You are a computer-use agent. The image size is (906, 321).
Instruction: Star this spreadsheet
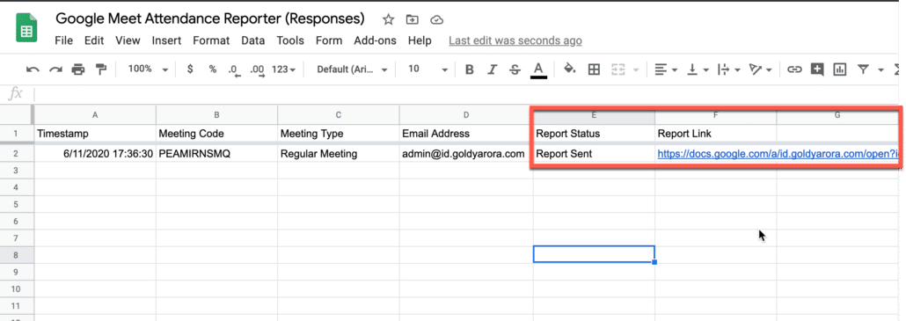point(388,19)
